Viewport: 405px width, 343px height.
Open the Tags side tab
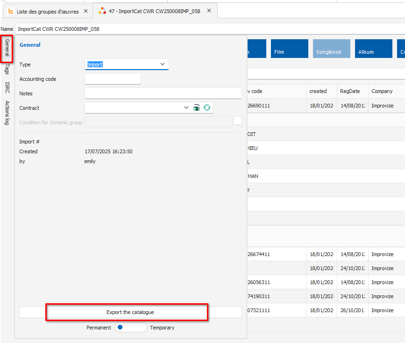(x=7, y=70)
